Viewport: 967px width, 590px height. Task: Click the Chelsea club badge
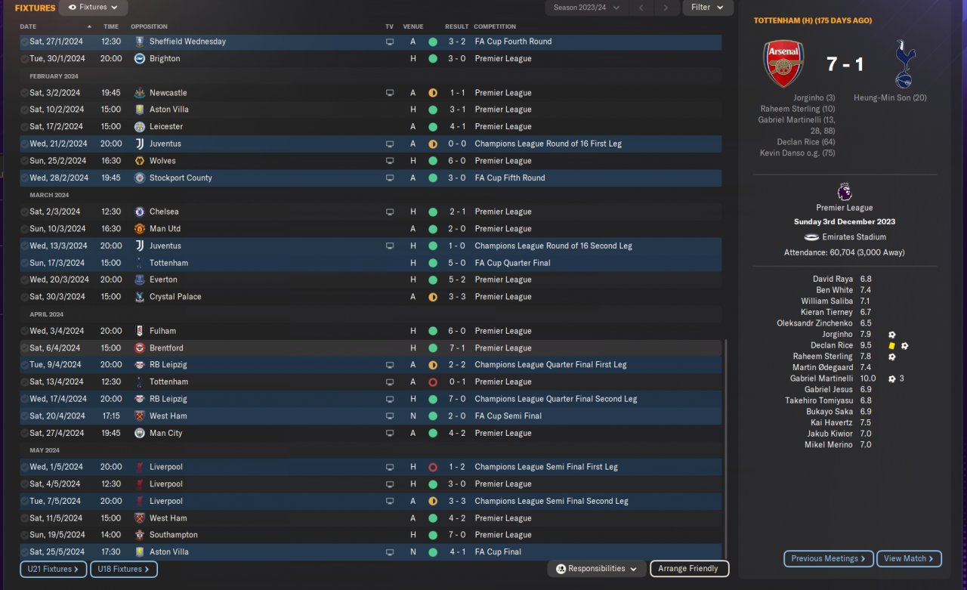[x=140, y=212]
